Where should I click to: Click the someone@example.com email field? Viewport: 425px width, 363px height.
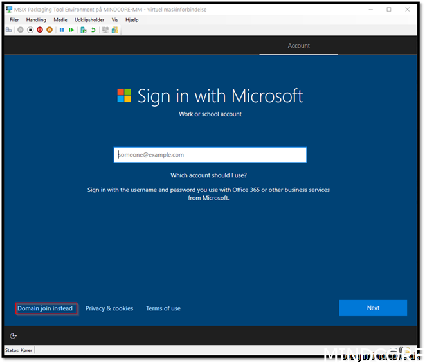point(210,155)
